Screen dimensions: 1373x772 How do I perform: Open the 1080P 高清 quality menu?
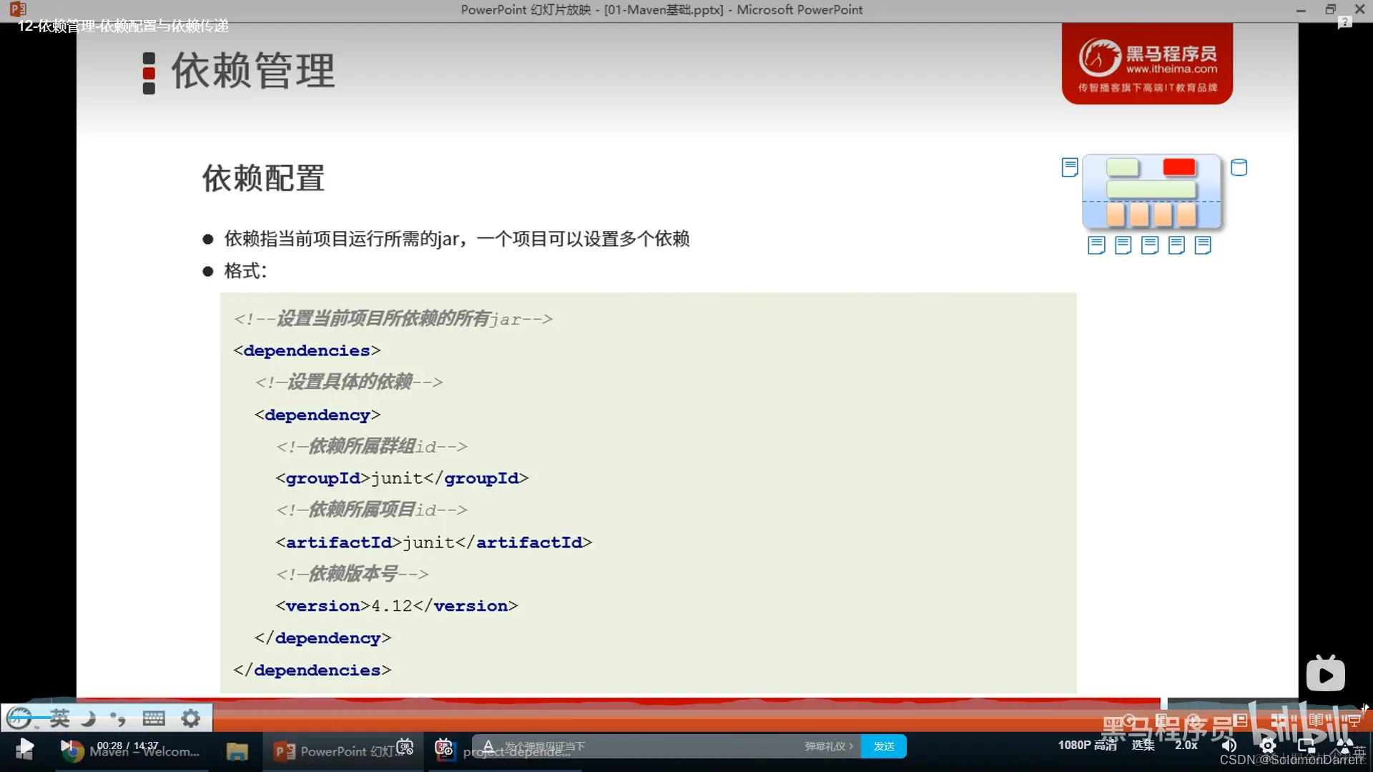click(1087, 745)
